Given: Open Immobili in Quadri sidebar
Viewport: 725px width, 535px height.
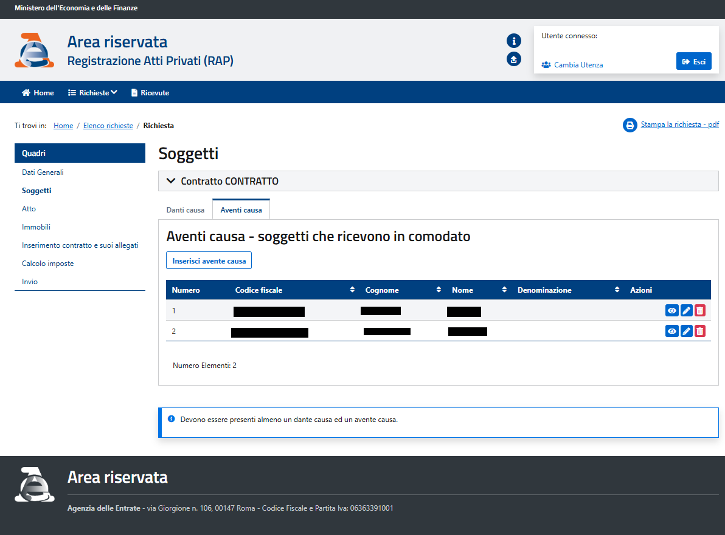Looking at the screenshot, I should pyautogui.click(x=36, y=227).
